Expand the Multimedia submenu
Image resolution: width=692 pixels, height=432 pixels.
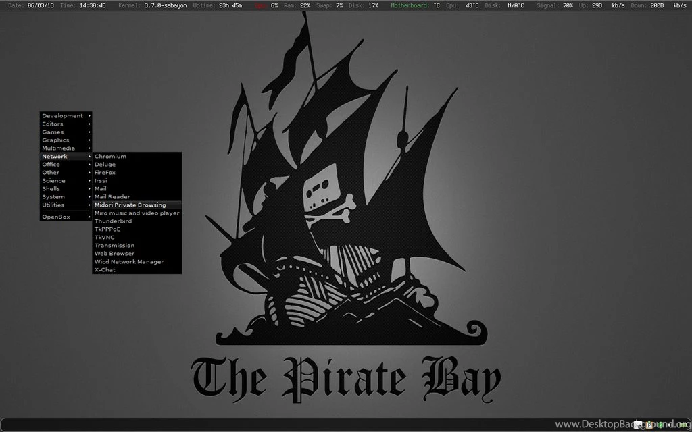tap(57, 148)
